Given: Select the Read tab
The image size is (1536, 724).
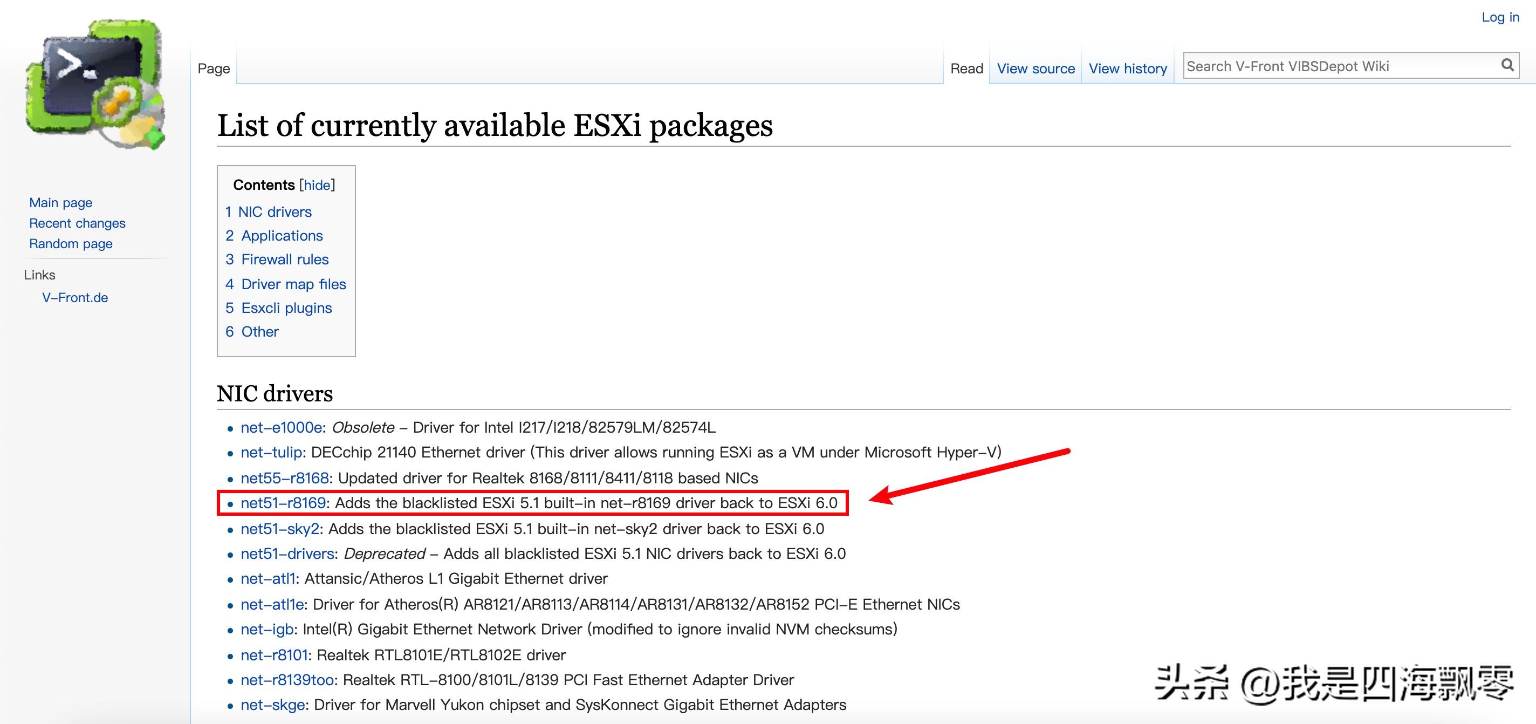Looking at the screenshot, I should coord(966,69).
